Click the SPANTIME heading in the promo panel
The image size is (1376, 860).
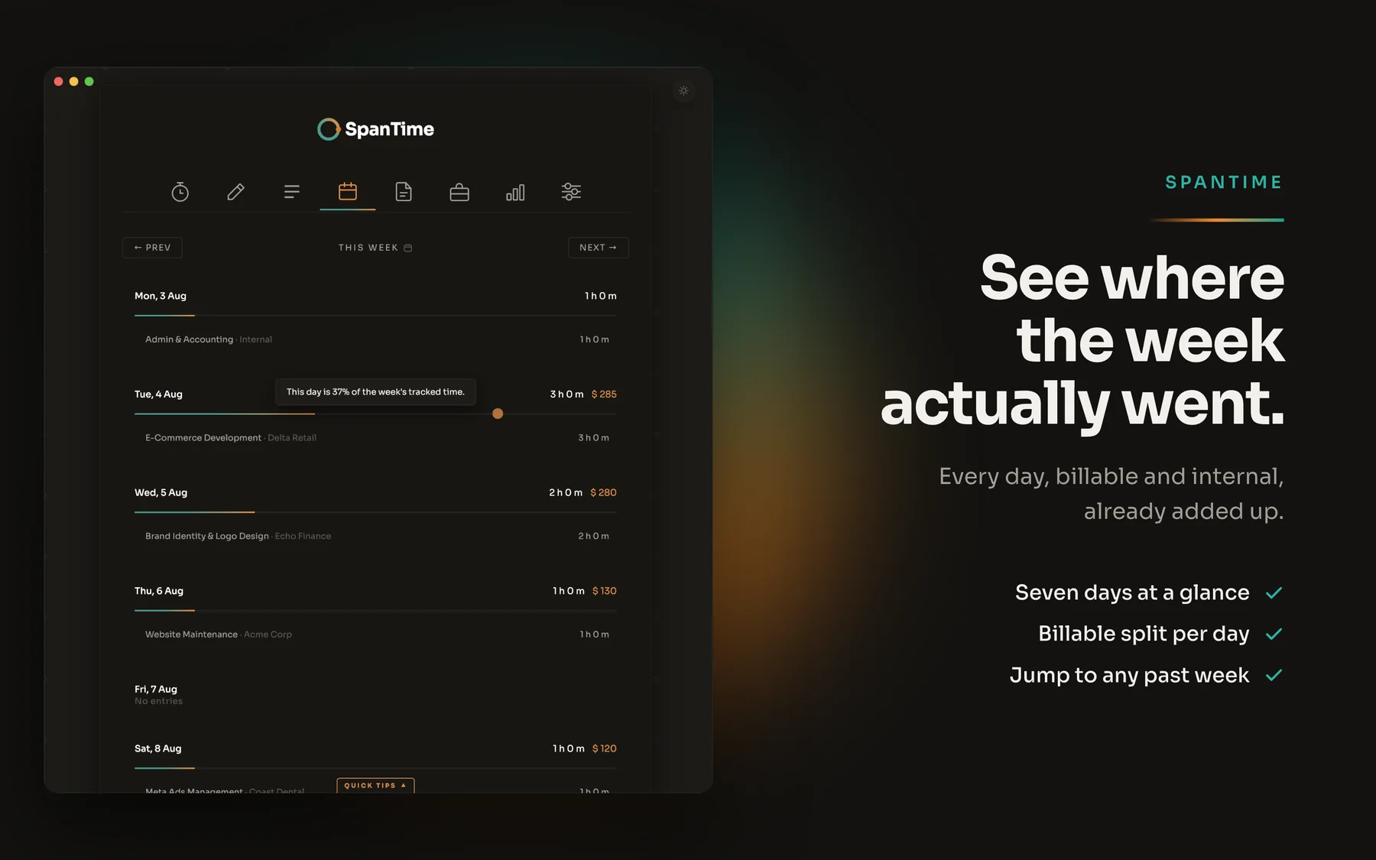point(1224,182)
